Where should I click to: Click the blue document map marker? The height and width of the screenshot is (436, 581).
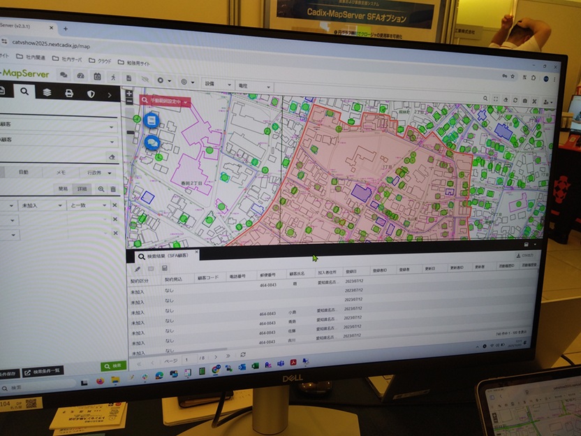click(x=150, y=120)
